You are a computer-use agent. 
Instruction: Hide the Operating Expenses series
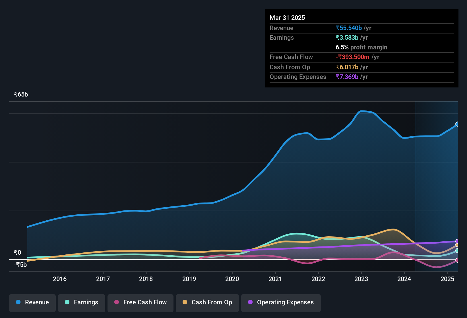(281, 303)
